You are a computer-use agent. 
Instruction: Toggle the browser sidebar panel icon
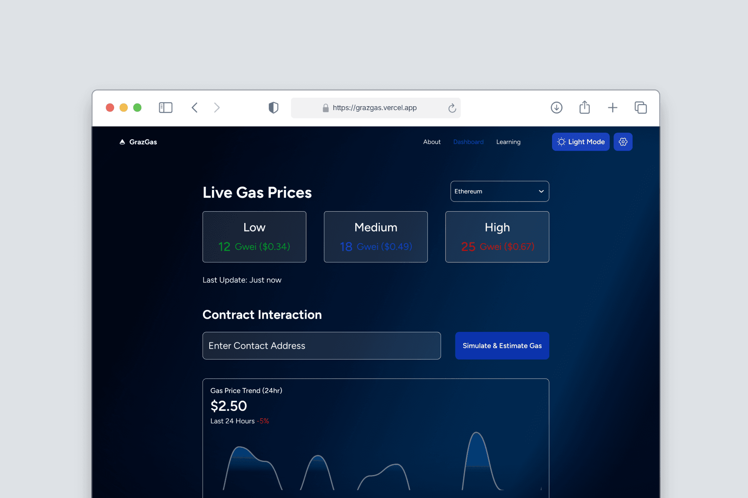[166, 107]
